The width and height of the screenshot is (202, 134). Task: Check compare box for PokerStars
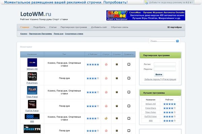click(129, 78)
